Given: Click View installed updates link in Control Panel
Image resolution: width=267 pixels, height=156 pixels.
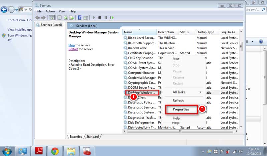Looking at the screenshot, I should (x=20, y=29).
